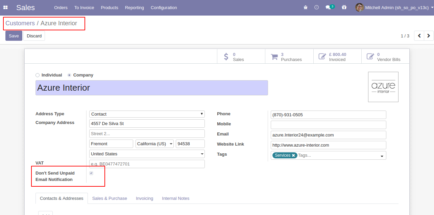Click the street field 4557 De Silva St

click(x=147, y=124)
